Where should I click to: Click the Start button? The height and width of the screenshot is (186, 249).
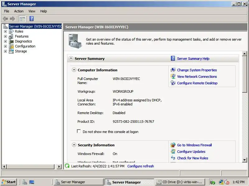[x=9, y=182]
